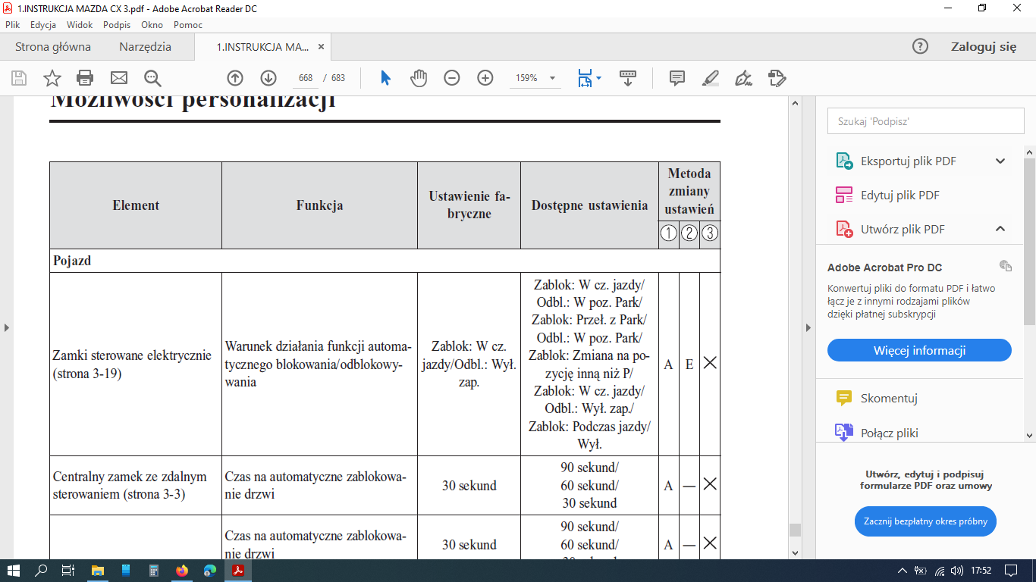Pick the highlight text pen tool
The width and height of the screenshot is (1036, 582).
[711, 78]
